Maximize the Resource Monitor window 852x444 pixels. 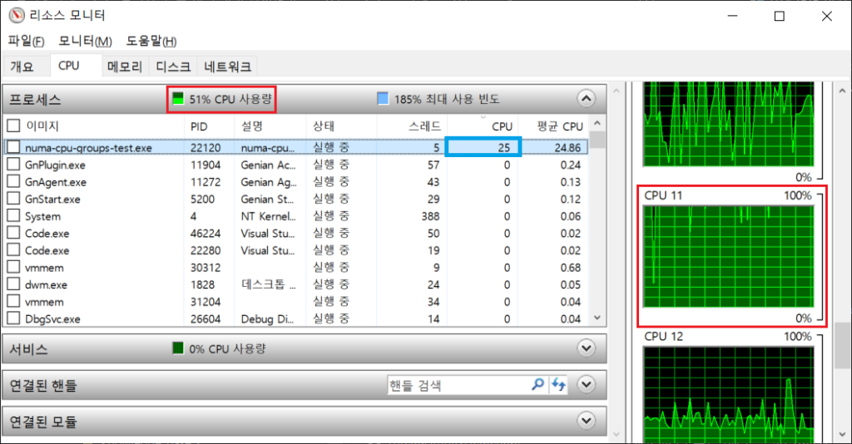[779, 16]
